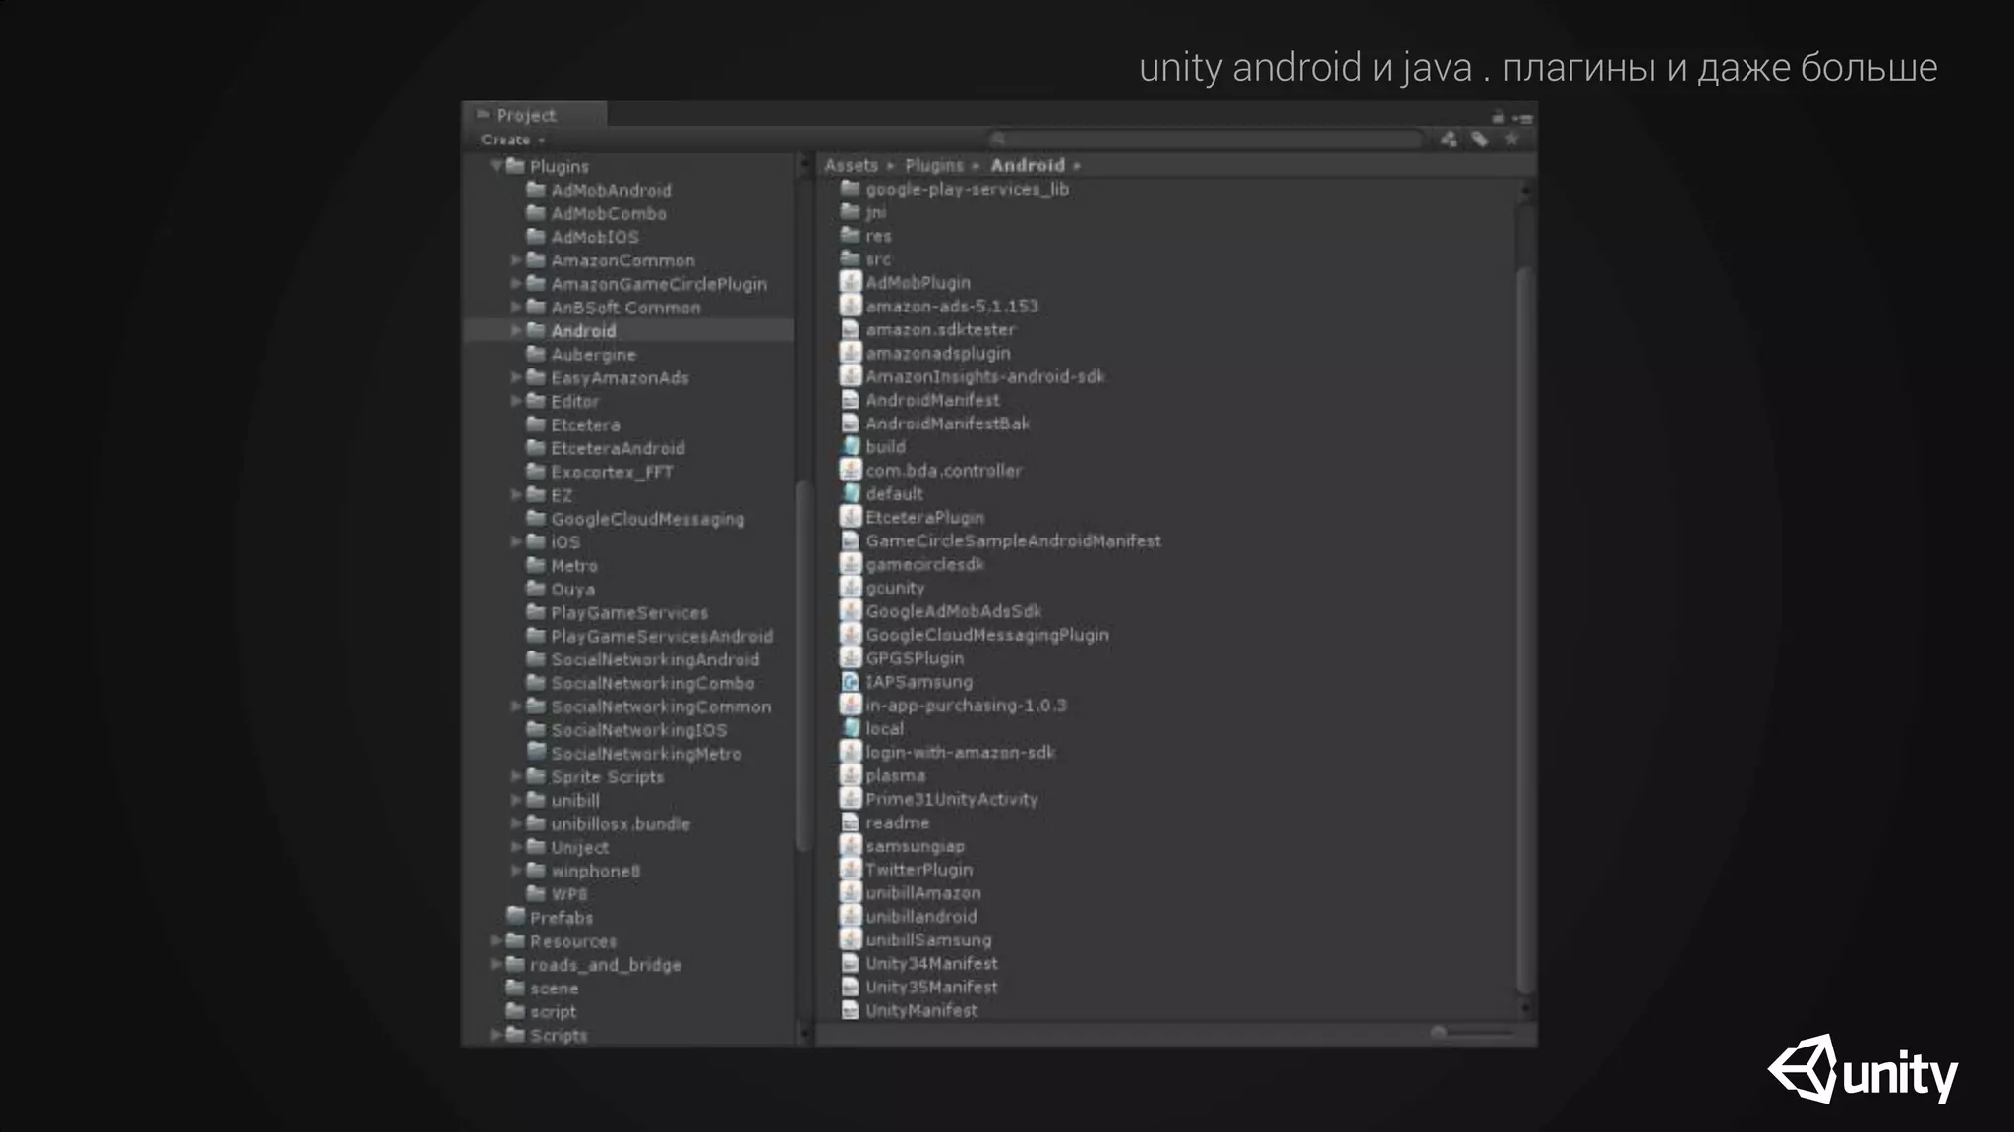Screen dimensions: 2014x1132
Task: Click the Project panel lock icon
Action: pos(1498,117)
